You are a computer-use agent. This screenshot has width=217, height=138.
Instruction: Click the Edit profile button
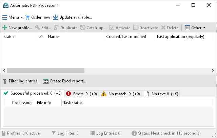[x=43, y=28]
